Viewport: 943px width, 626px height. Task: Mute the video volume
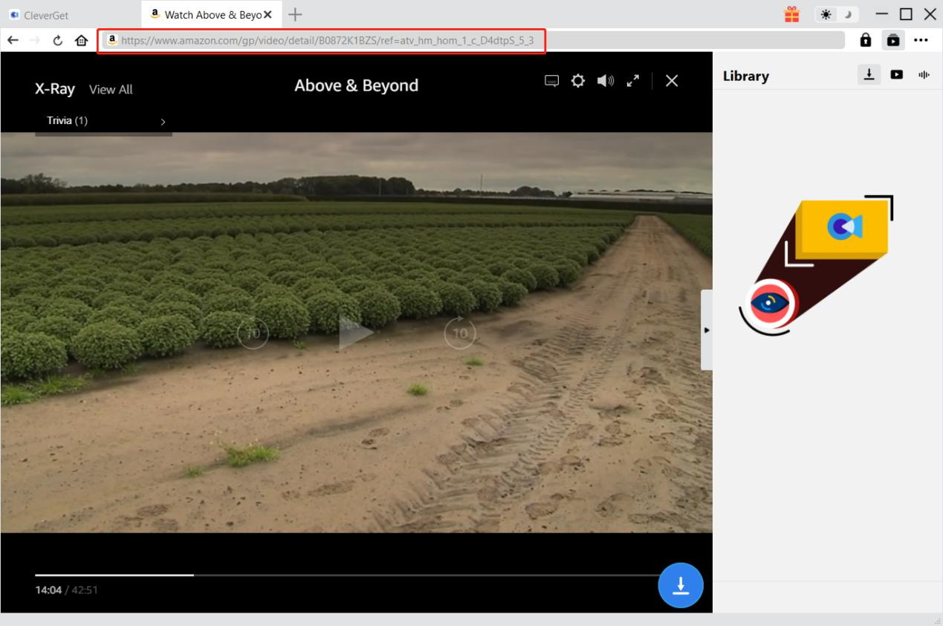click(x=606, y=81)
